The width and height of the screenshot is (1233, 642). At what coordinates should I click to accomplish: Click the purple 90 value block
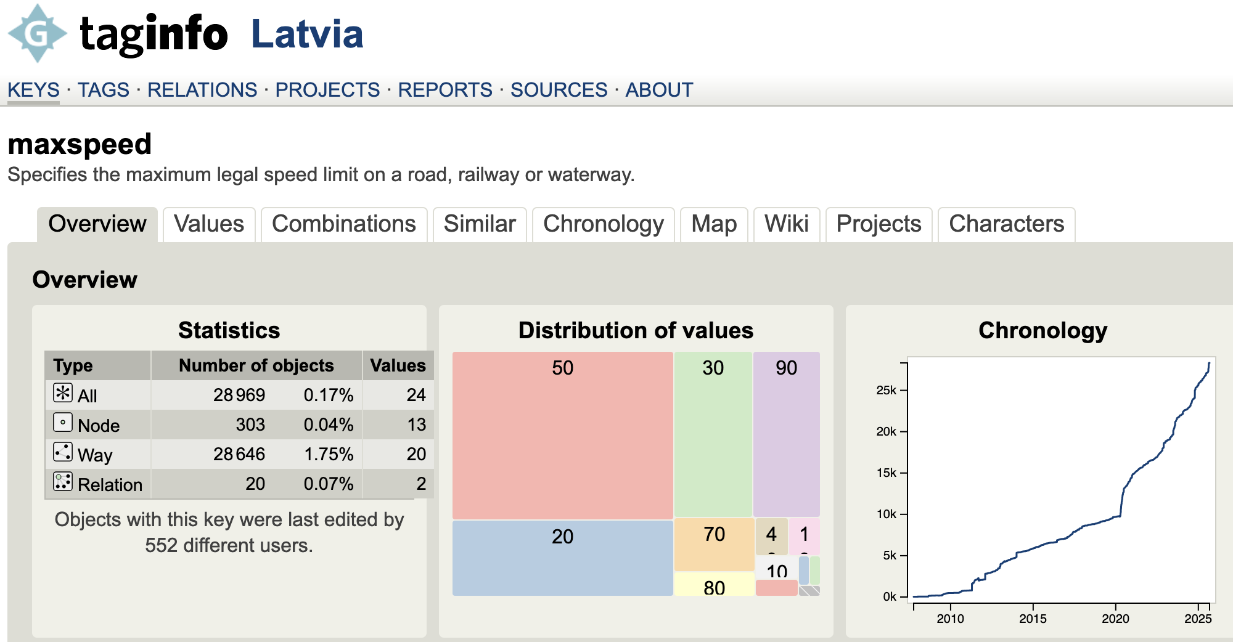coord(786,434)
